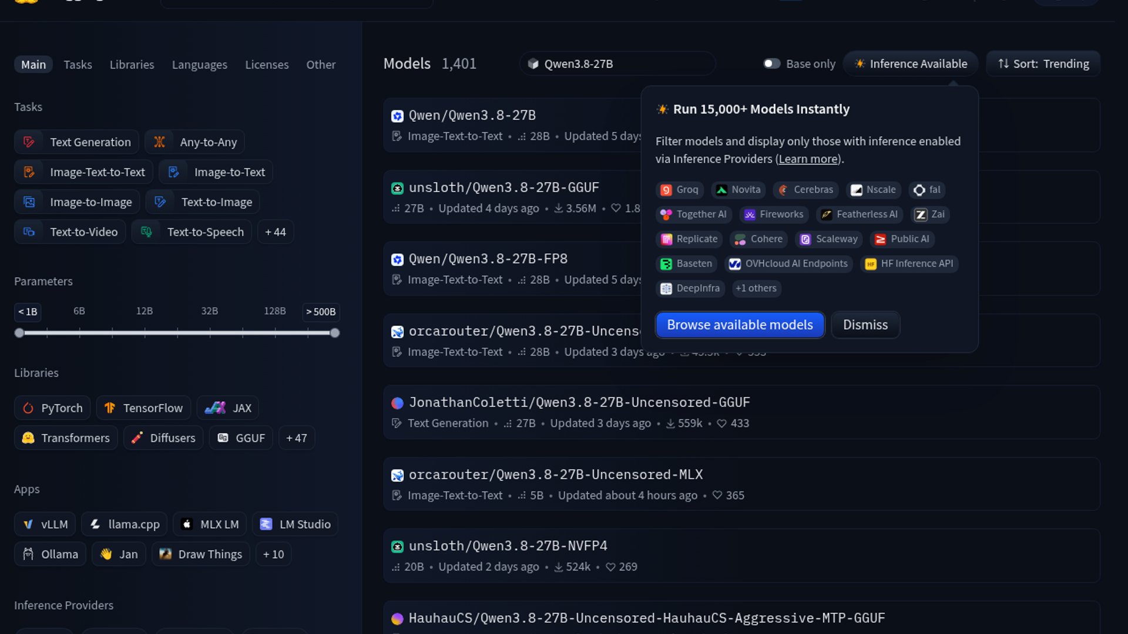Open the Qwen/Qwen3.8-27B model

[472, 115]
